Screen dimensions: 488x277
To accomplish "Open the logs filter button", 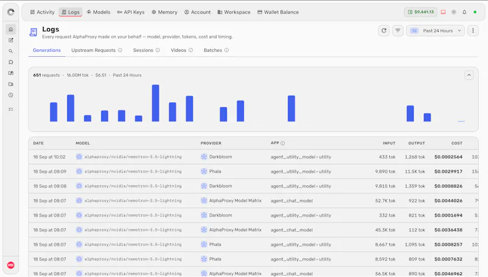I will (398, 31).
